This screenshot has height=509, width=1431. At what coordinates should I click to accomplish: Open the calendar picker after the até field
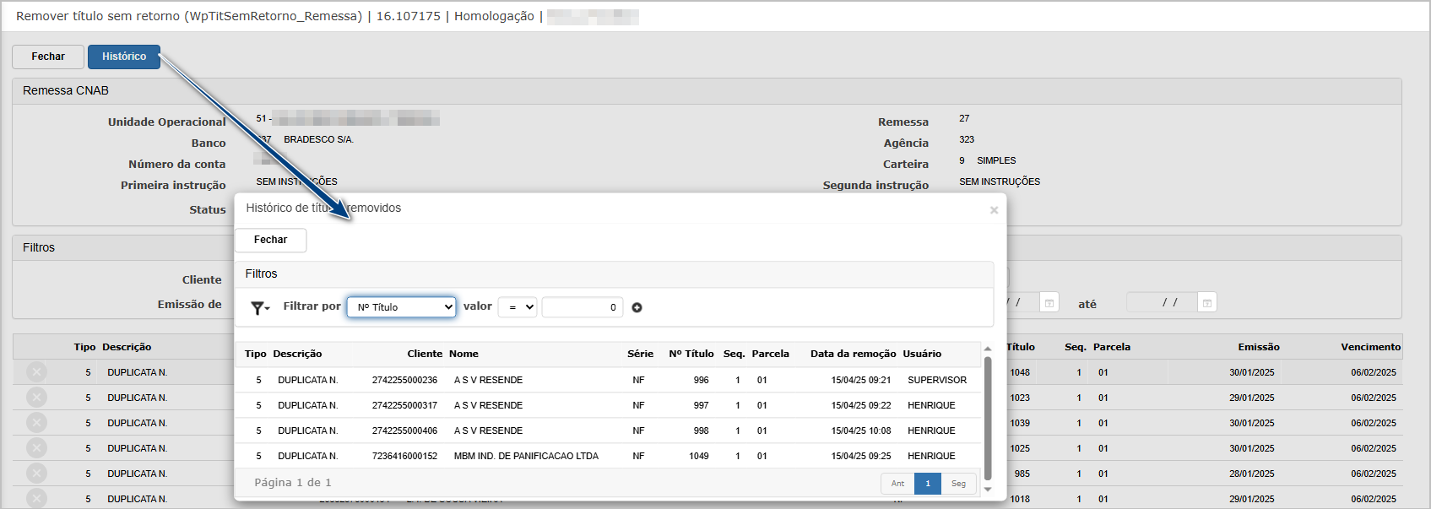point(1207,303)
